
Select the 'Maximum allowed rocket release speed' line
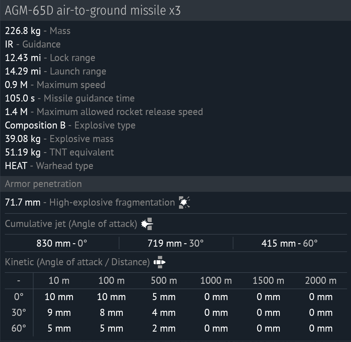(x=104, y=112)
